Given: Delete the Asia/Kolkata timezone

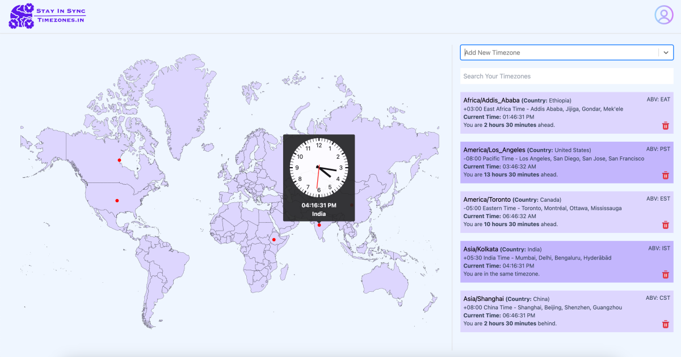Looking at the screenshot, I should (666, 275).
